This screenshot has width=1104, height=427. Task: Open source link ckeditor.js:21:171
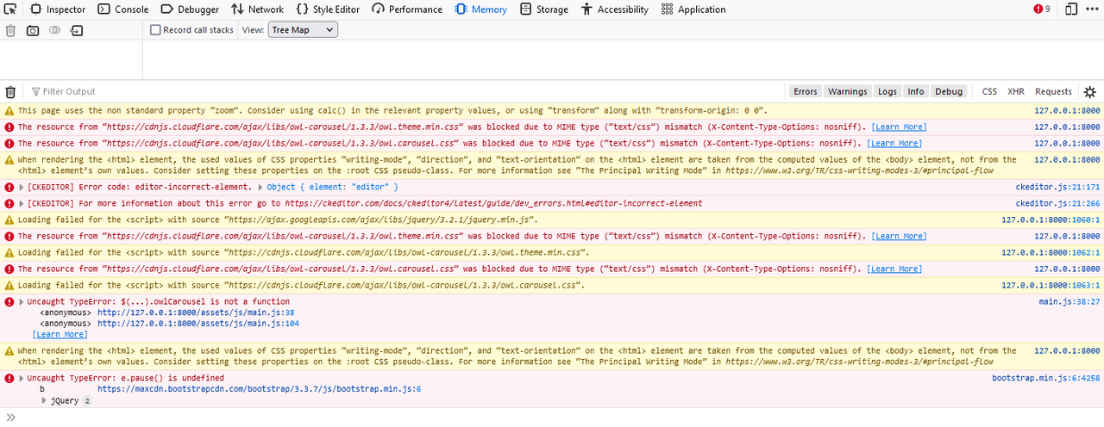[1057, 187]
